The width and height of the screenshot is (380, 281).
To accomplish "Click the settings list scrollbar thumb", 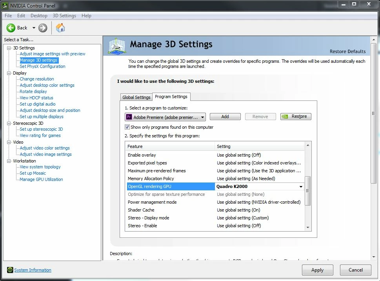I will point(307,191).
